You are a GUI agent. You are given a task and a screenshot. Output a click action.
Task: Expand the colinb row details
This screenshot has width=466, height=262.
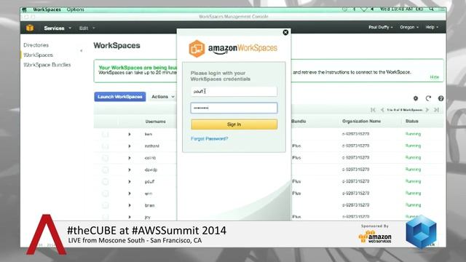[x=130, y=158]
